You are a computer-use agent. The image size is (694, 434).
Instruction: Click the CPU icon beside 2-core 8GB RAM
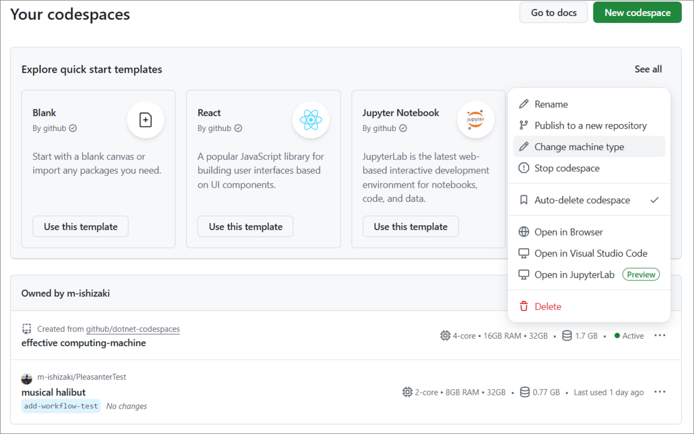[408, 392]
